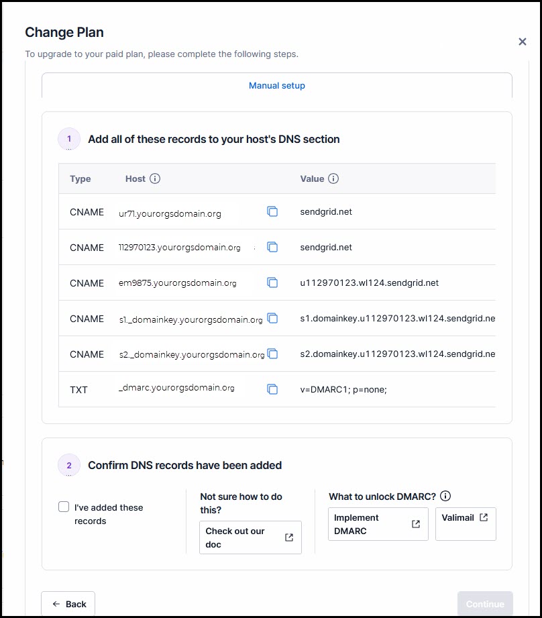The width and height of the screenshot is (542, 618).
Task: Select the _dmarc.yourorgsdomain.org host text
Action: 176,388
